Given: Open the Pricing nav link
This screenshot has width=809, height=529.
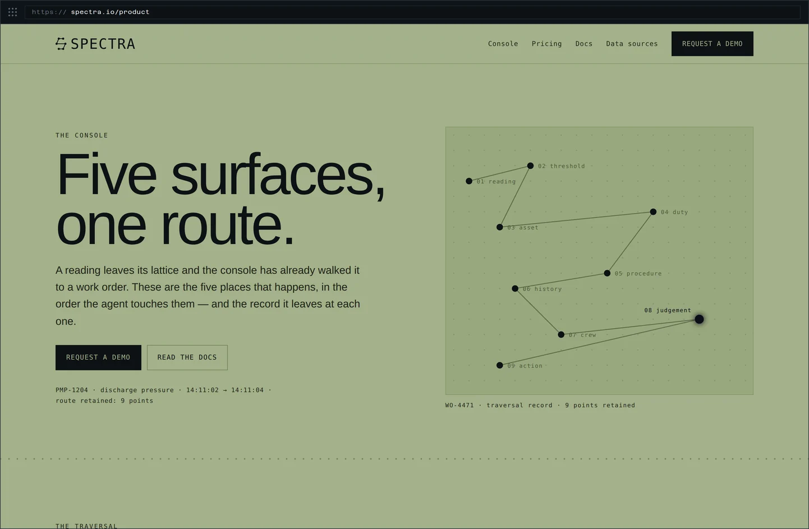Looking at the screenshot, I should 546,44.
